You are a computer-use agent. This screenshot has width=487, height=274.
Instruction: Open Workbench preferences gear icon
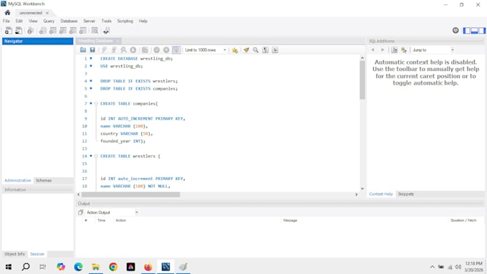coord(455,30)
